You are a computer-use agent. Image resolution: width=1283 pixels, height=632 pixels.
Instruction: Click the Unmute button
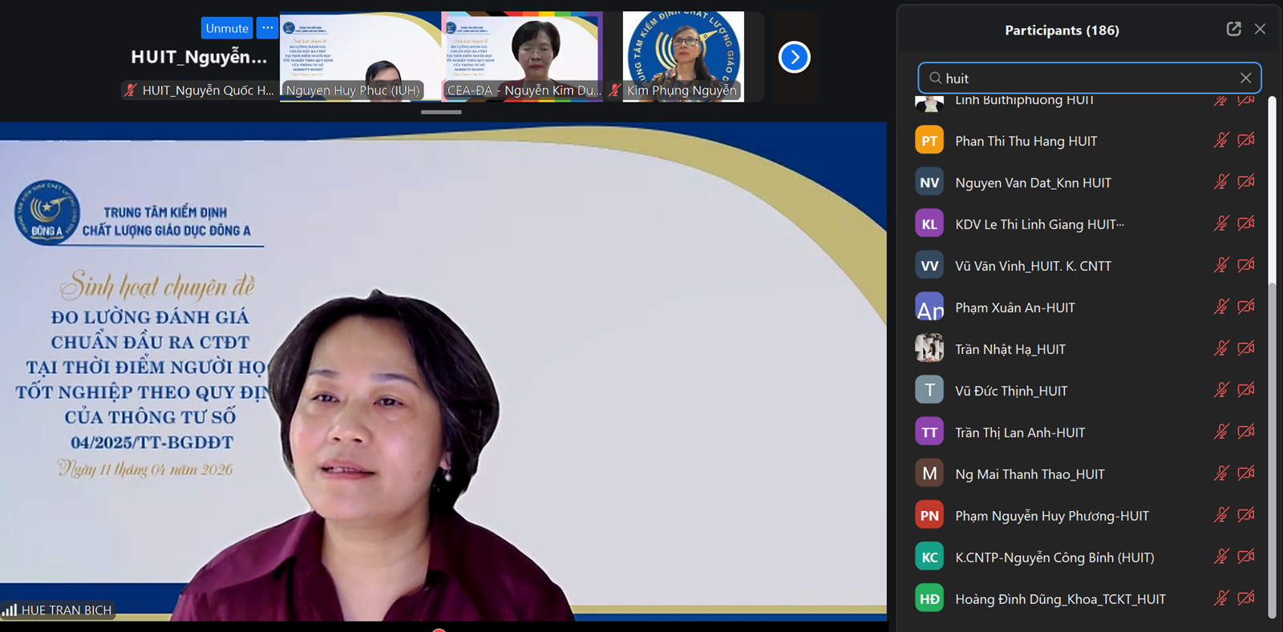[227, 28]
